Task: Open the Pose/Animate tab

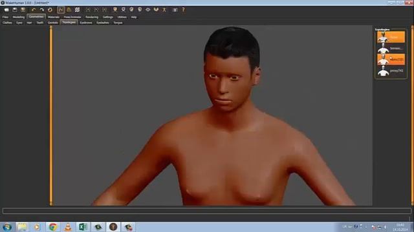Action: coord(72,17)
